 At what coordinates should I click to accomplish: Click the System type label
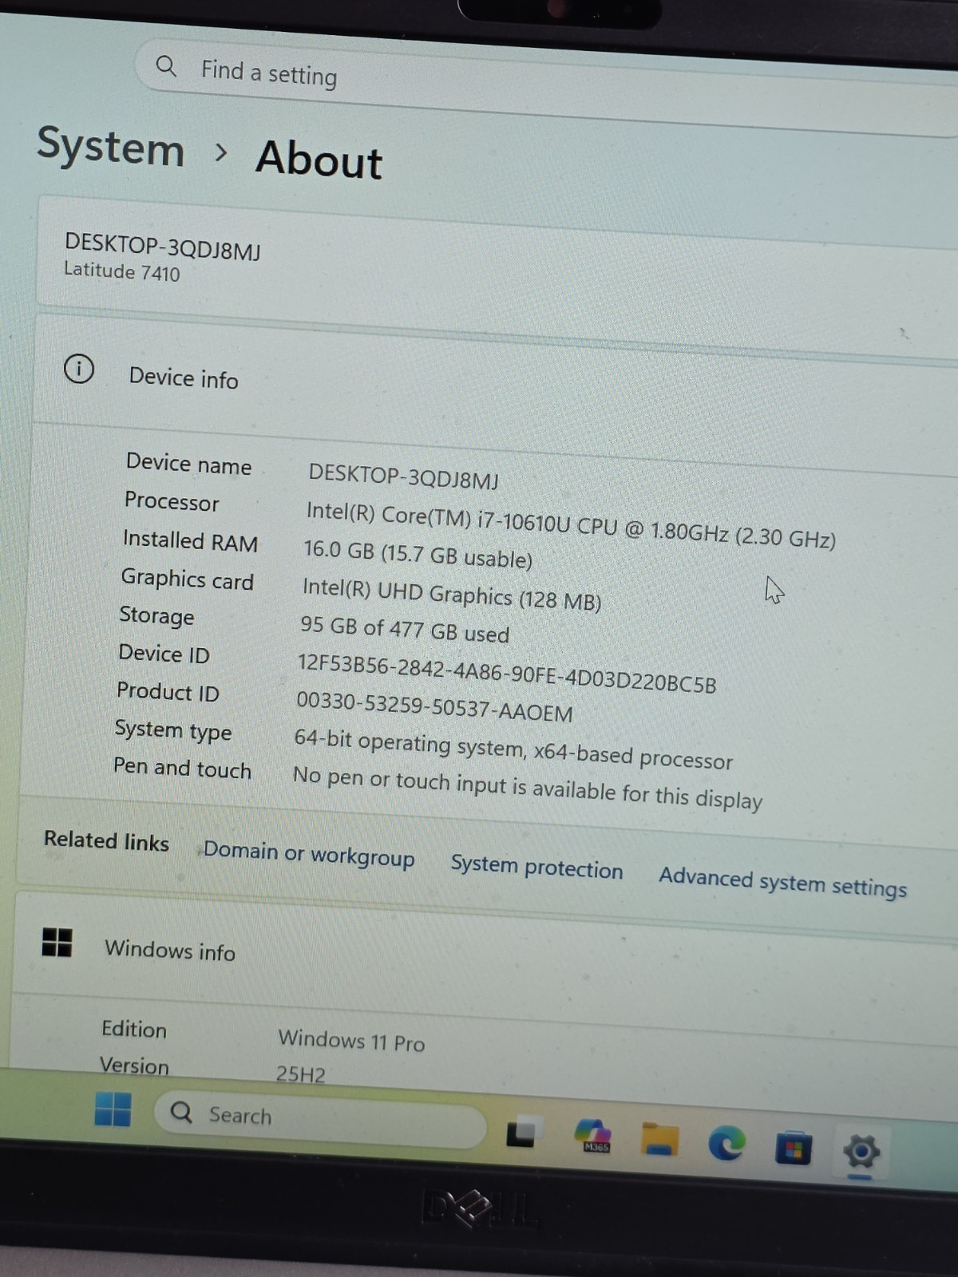[172, 730]
